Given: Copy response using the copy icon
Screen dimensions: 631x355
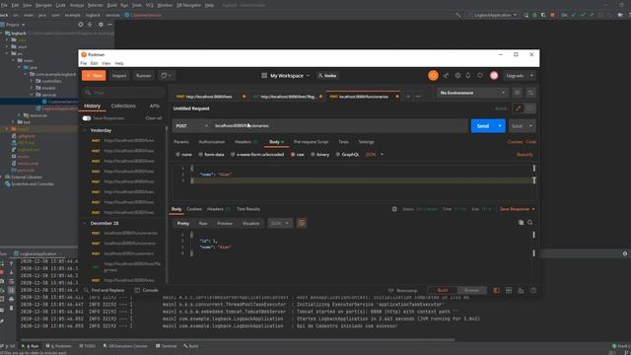Looking at the screenshot, I should [521, 223].
